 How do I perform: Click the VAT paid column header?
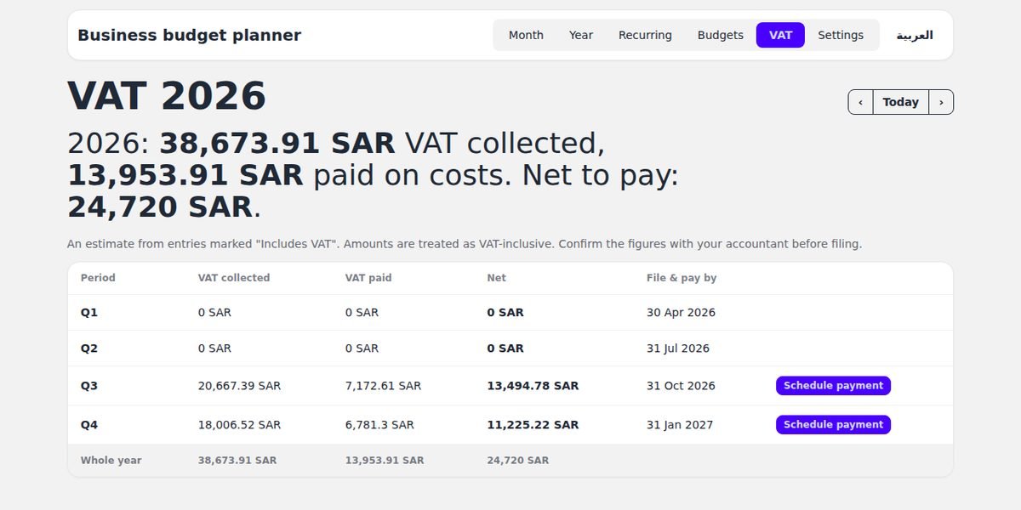(368, 278)
